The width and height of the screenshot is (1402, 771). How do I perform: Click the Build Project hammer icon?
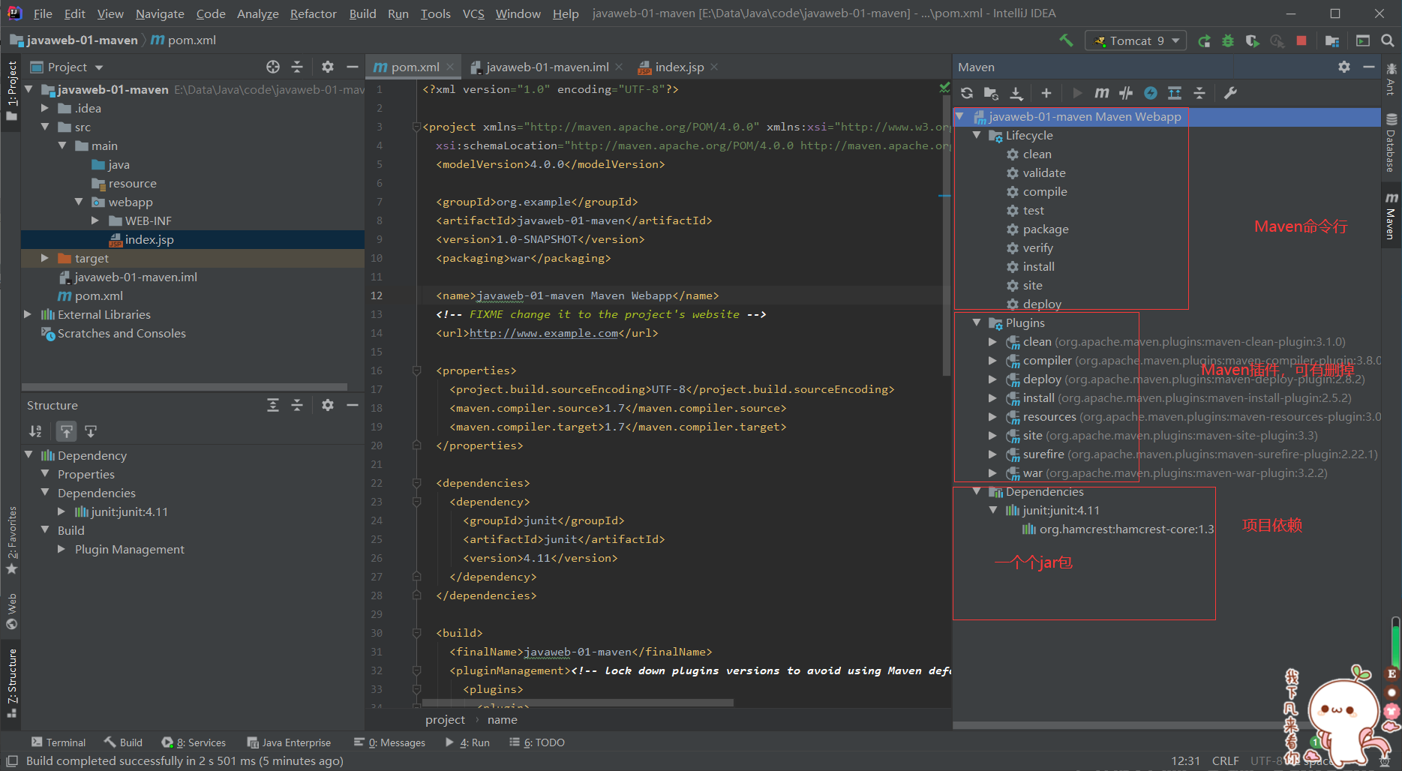(x=1066, y=40)
